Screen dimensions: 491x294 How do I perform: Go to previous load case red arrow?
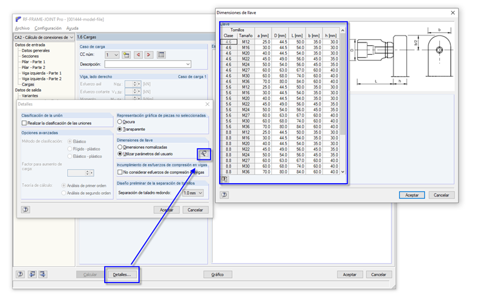[x=138, y=55]
